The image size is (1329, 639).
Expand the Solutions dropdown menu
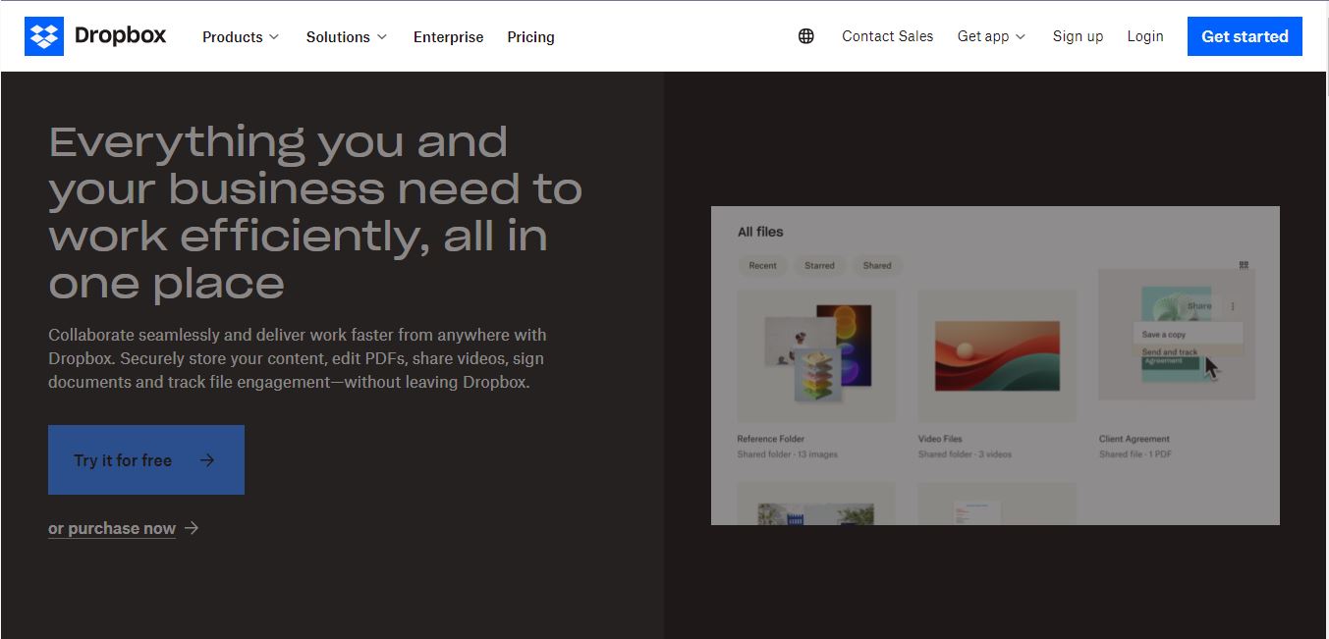pyautogui.click(x=347, y=37)
